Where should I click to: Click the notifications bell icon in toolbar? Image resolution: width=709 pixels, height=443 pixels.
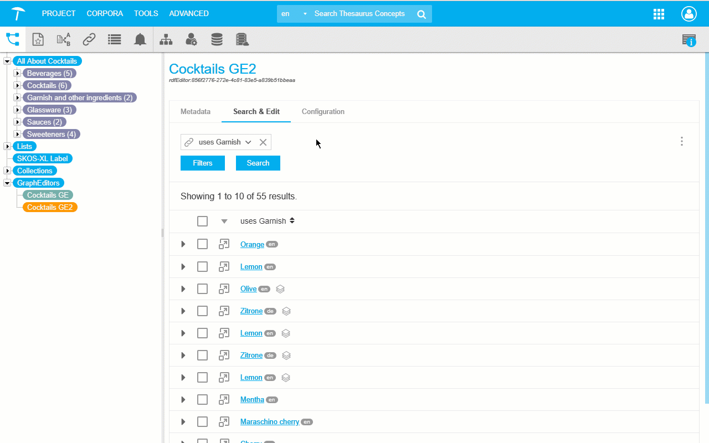(x=140, y=39)
